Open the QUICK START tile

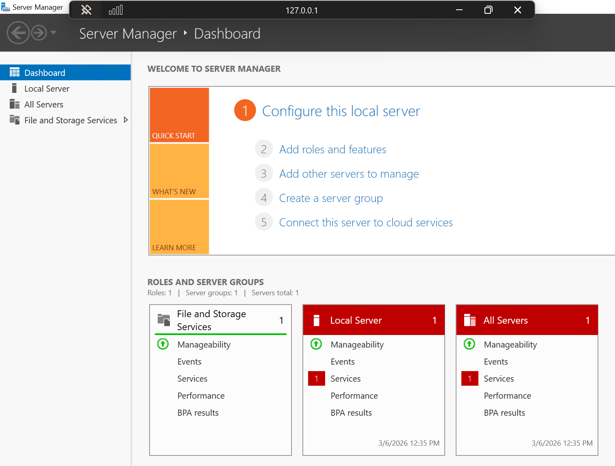point(179,115)
